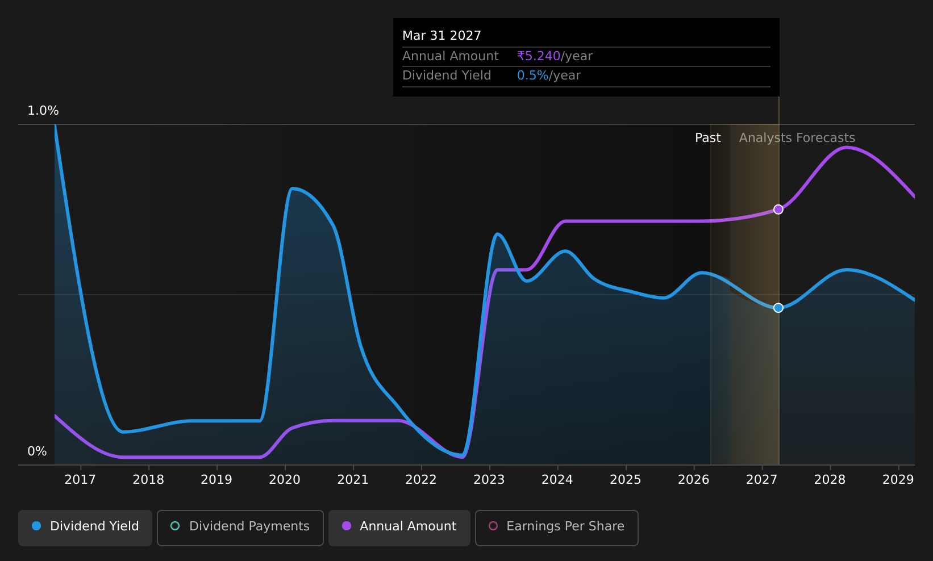Click the Mar 31 2027 tooltip date
Image resolution: width=933 pixels, height=561 pixels.
441,36
